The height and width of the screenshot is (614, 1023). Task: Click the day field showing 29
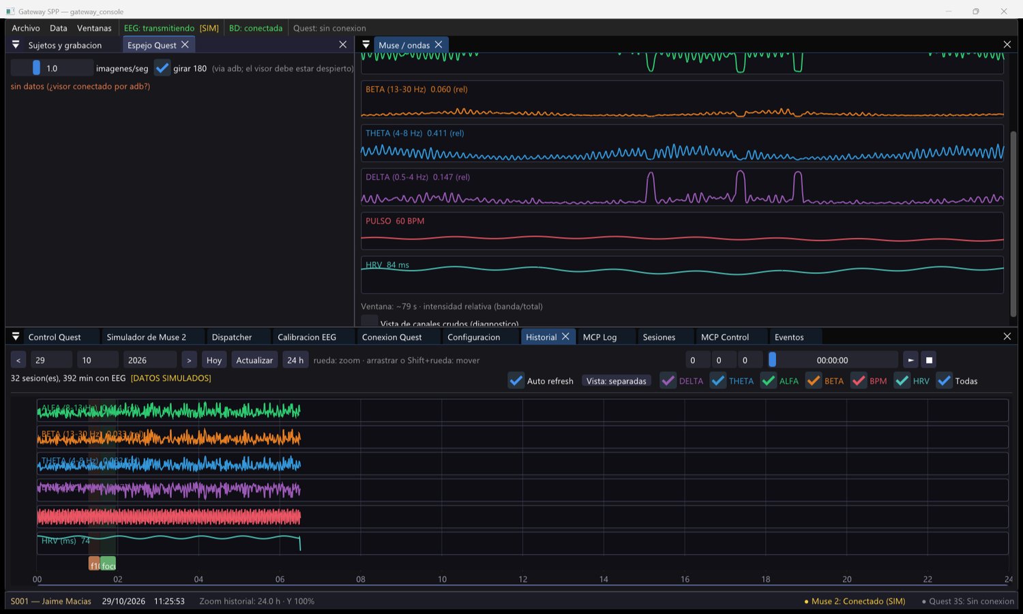(x=51, y=360)
